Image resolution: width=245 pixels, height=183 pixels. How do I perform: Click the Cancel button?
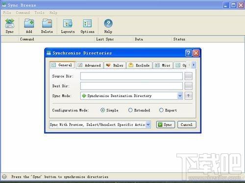(x=187, y=125)
